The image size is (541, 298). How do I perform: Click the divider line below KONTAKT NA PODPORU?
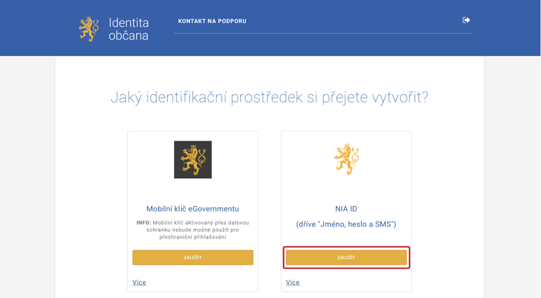[x=323, y=33]
